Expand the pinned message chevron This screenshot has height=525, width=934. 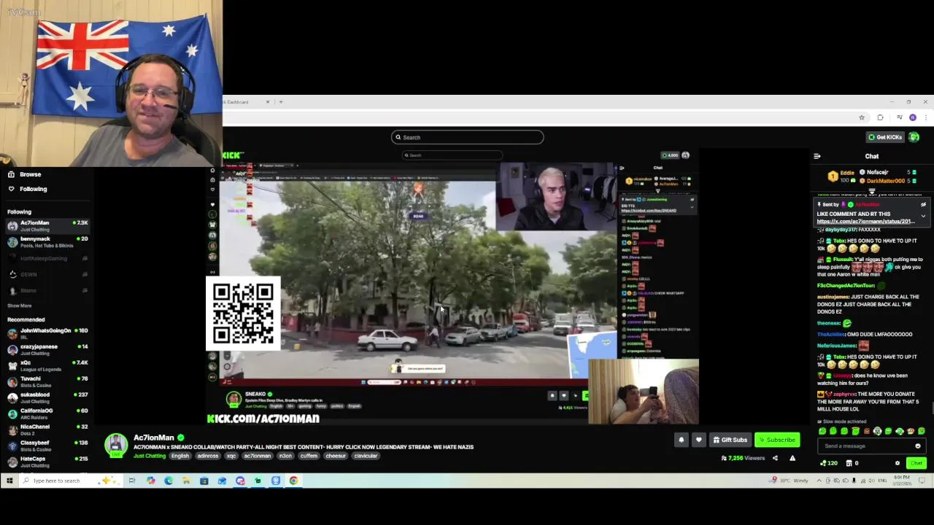[923, 217]
